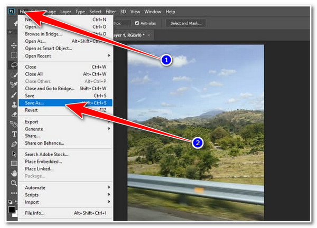Select the Path Selection arrow tool
Screen dimensions: 317x228
click(x=14, y=154)
